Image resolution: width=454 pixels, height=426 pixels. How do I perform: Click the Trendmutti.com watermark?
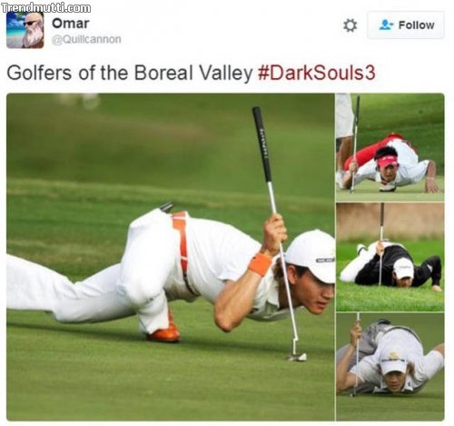(x=45, y=7)
